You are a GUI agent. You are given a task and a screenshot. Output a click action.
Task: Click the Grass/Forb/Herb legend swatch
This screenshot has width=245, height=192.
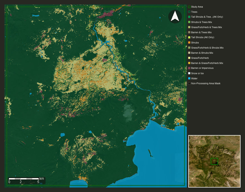[x=189, y=58]
